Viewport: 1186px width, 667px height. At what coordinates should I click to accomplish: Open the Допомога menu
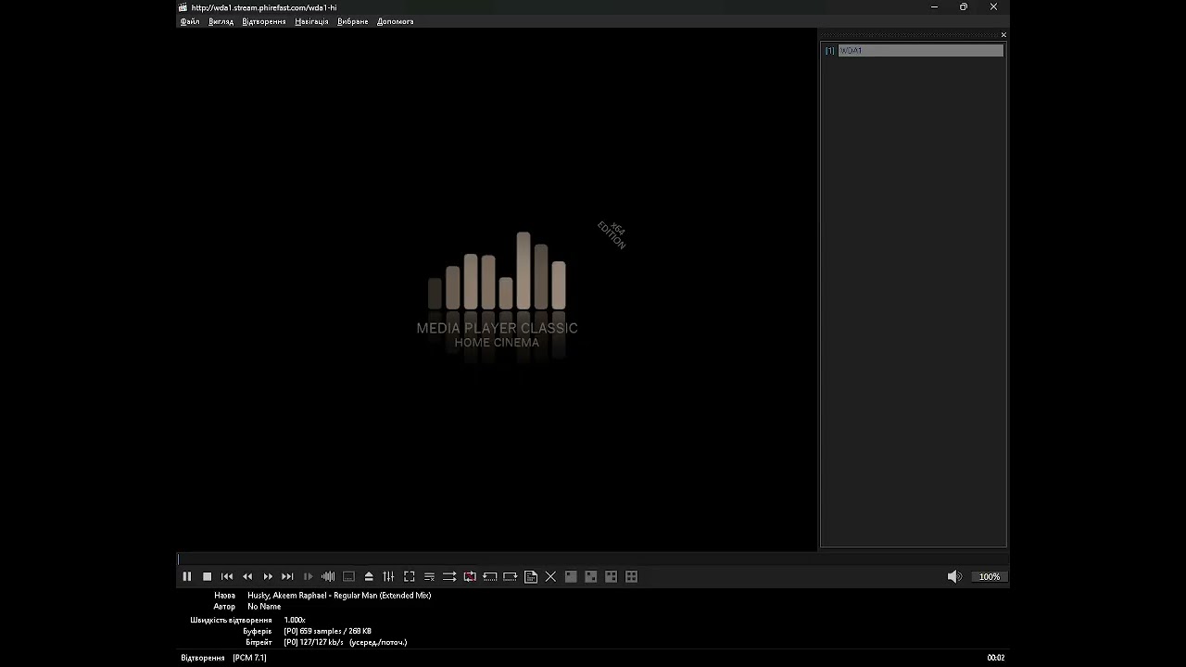coord(396,21)
